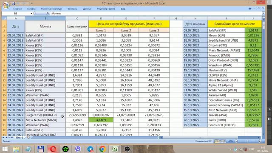Select cell with value 72,07652673
The image size is (272, 153).
[x=154, y=115]
